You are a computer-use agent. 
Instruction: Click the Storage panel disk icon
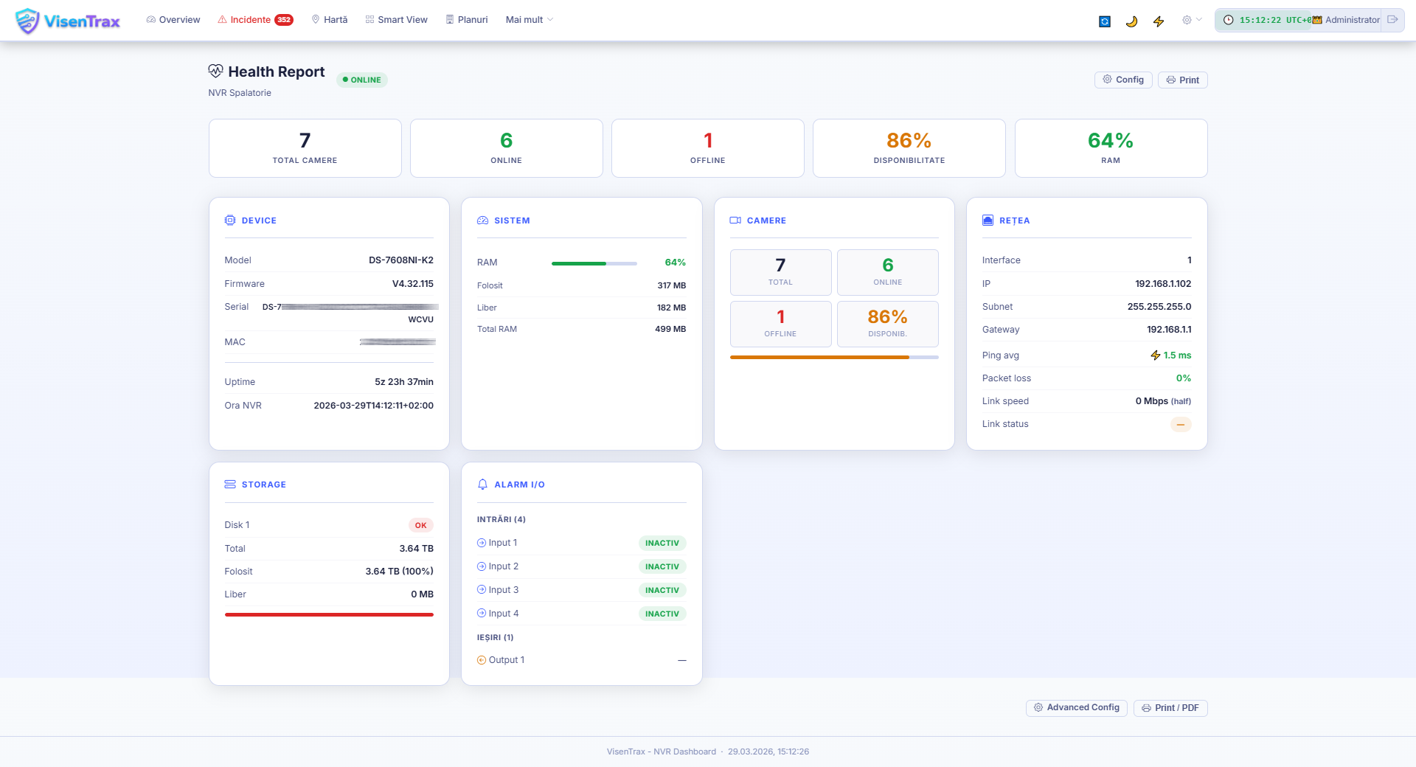click(230, 485)
